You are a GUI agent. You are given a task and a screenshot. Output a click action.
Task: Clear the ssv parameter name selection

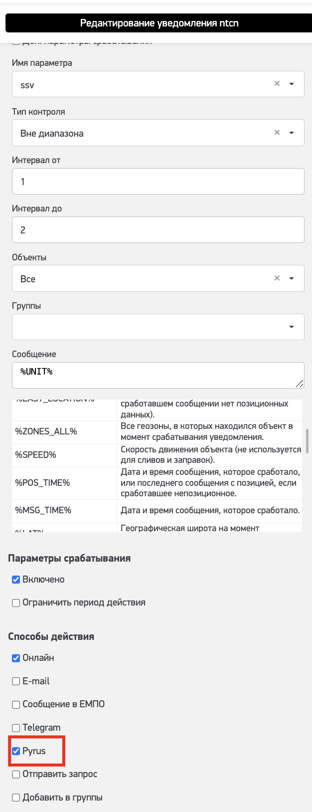(277, 84)
